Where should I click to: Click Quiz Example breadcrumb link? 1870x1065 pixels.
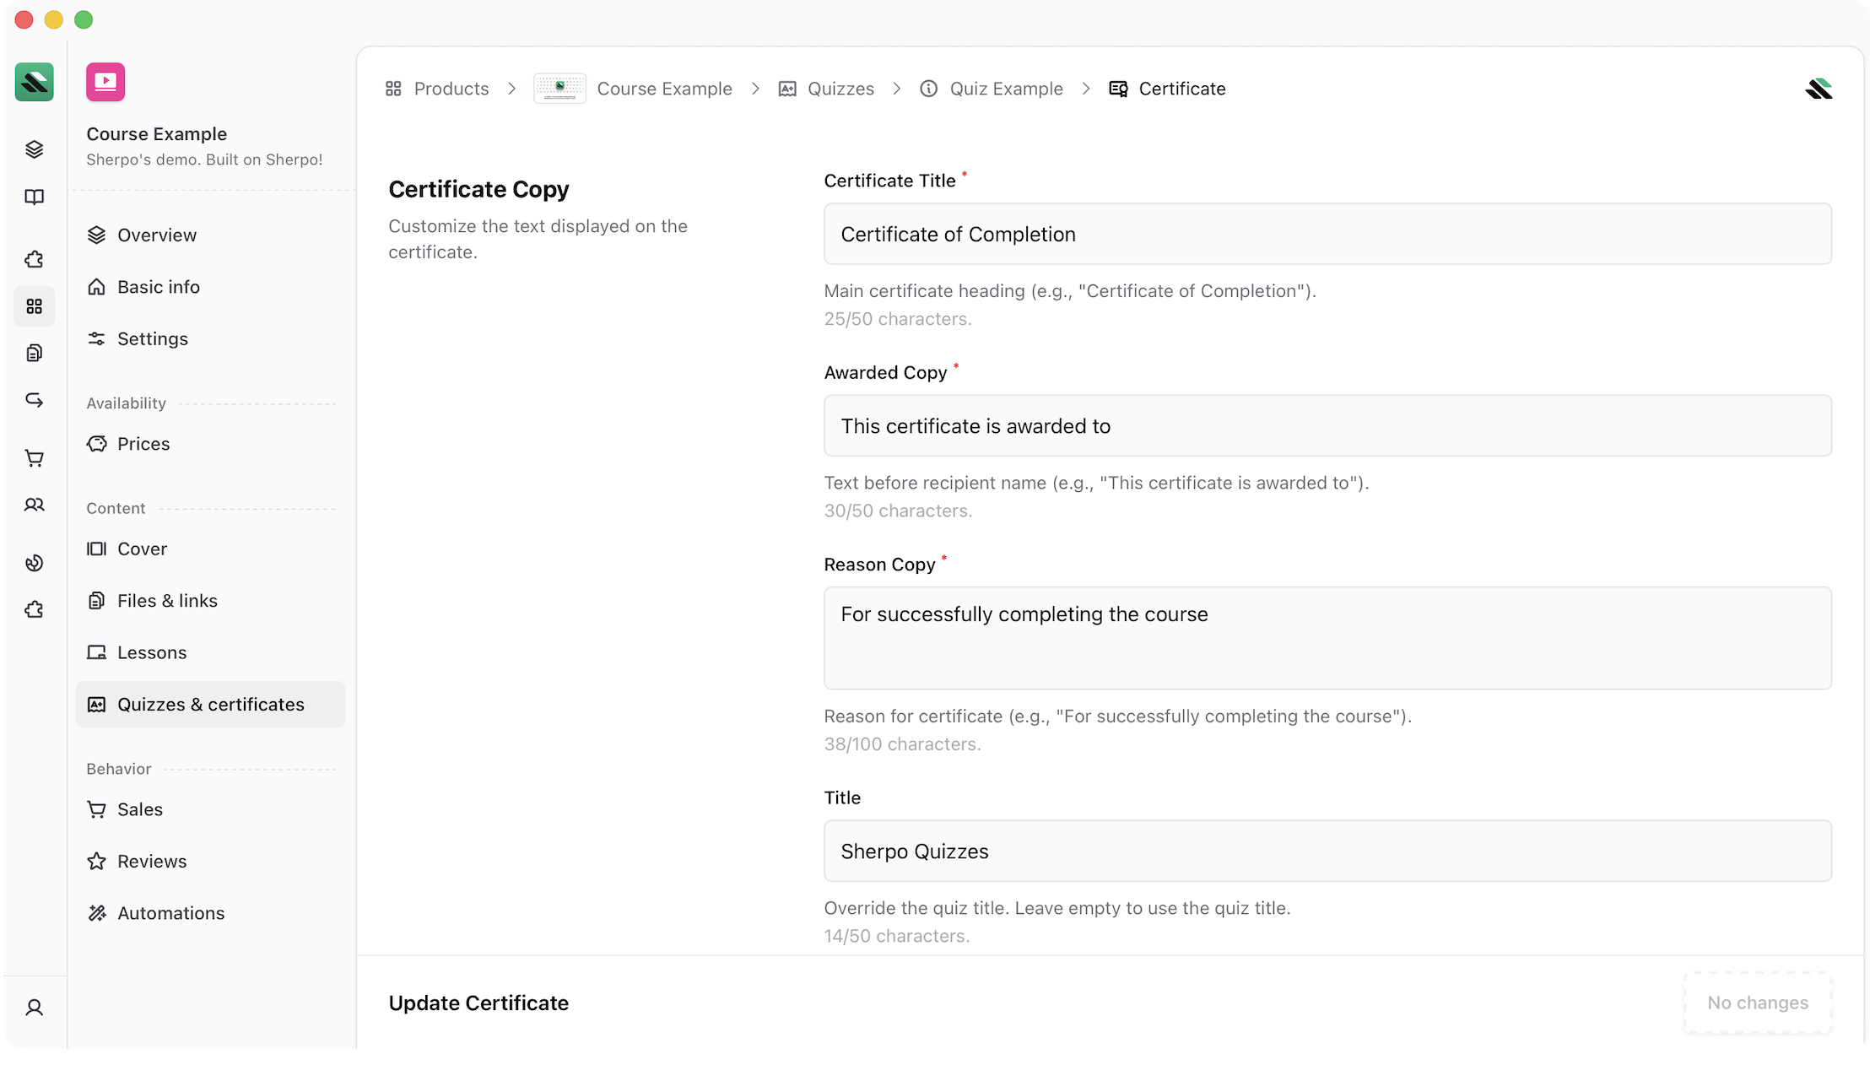pyautogui.click(x=1005, y=89)
